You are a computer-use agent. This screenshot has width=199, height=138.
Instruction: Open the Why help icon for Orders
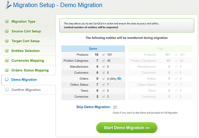coord(119,78)
